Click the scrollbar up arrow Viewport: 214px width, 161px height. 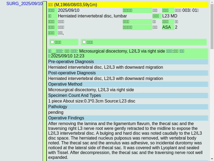coord(212,2)
